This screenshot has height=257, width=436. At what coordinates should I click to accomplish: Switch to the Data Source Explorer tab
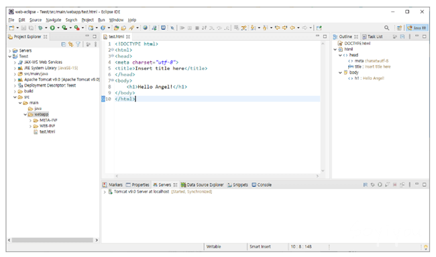pos(202,185)
